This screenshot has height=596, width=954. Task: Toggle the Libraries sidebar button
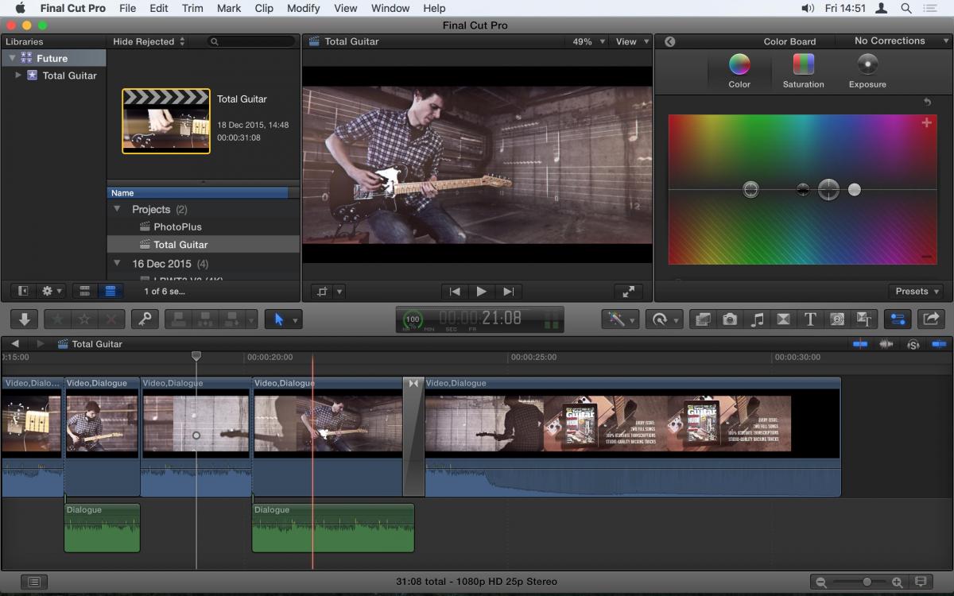23,292
